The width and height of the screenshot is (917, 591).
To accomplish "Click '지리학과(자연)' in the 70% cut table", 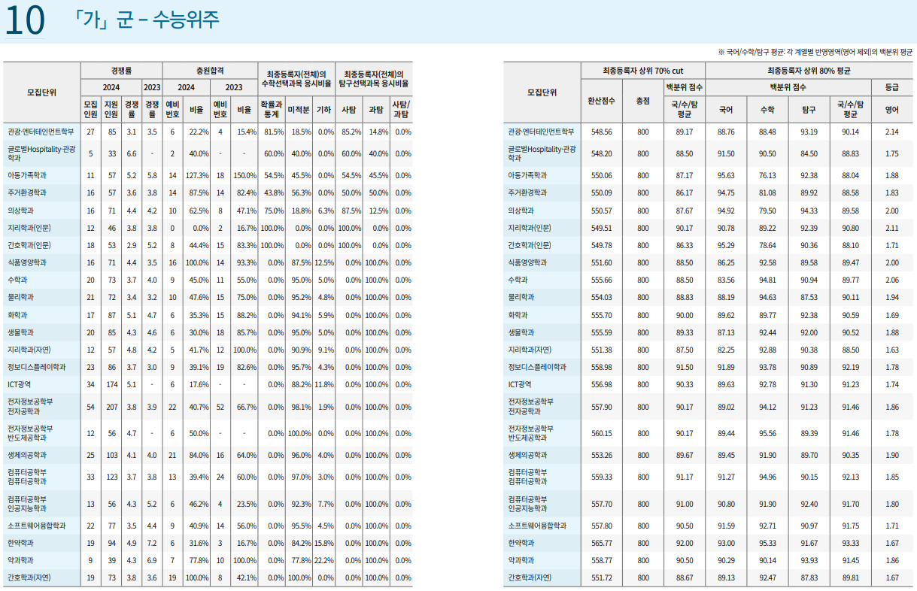I will pyautogui.click(x=530, y=350).
